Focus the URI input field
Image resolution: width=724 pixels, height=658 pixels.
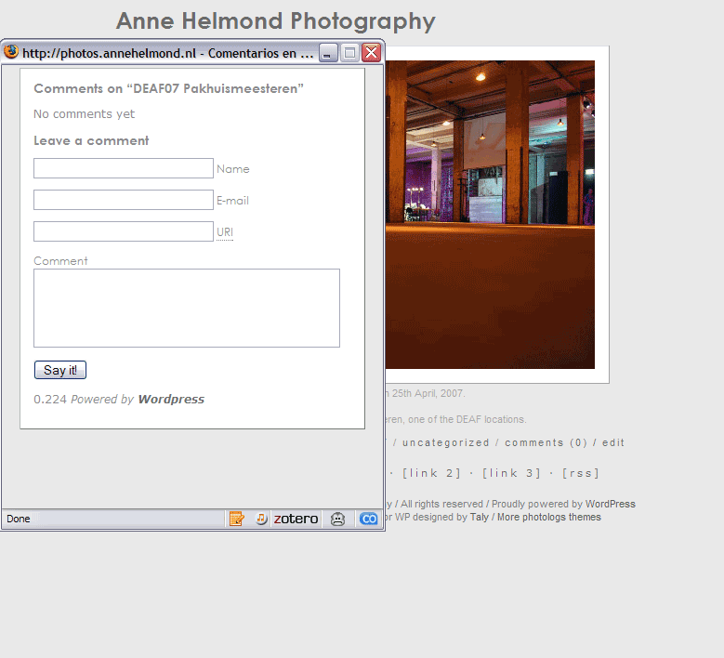pyautogui.click(x=124, y=231)
